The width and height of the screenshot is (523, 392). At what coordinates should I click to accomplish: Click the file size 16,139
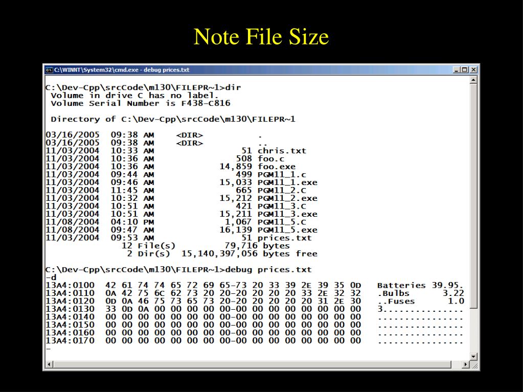(236, 230)
